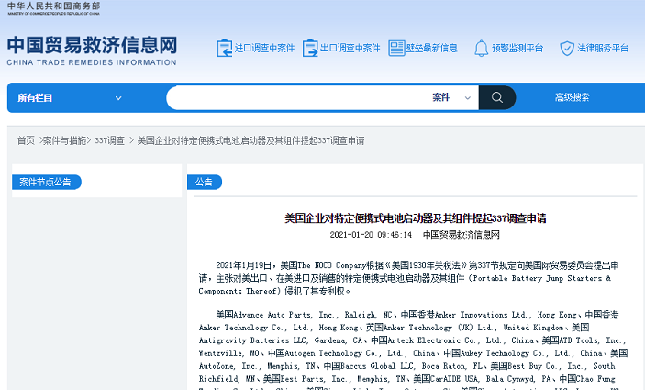Click text CHINA TRADE REMEDIES INFORMATION
Image resolution: width=645 pixels, height=390 pixels.
tap(92, 62)
